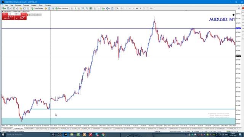Open the Окно menu
Viewport: 244px width, 137px height.
point(40,5)
